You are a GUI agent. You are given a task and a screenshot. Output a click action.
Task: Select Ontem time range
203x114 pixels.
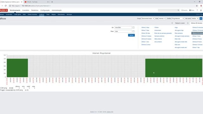[156, 28]
